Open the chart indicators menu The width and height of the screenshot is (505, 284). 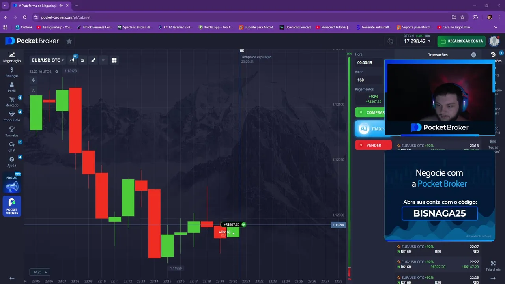[x=82, y=60]
